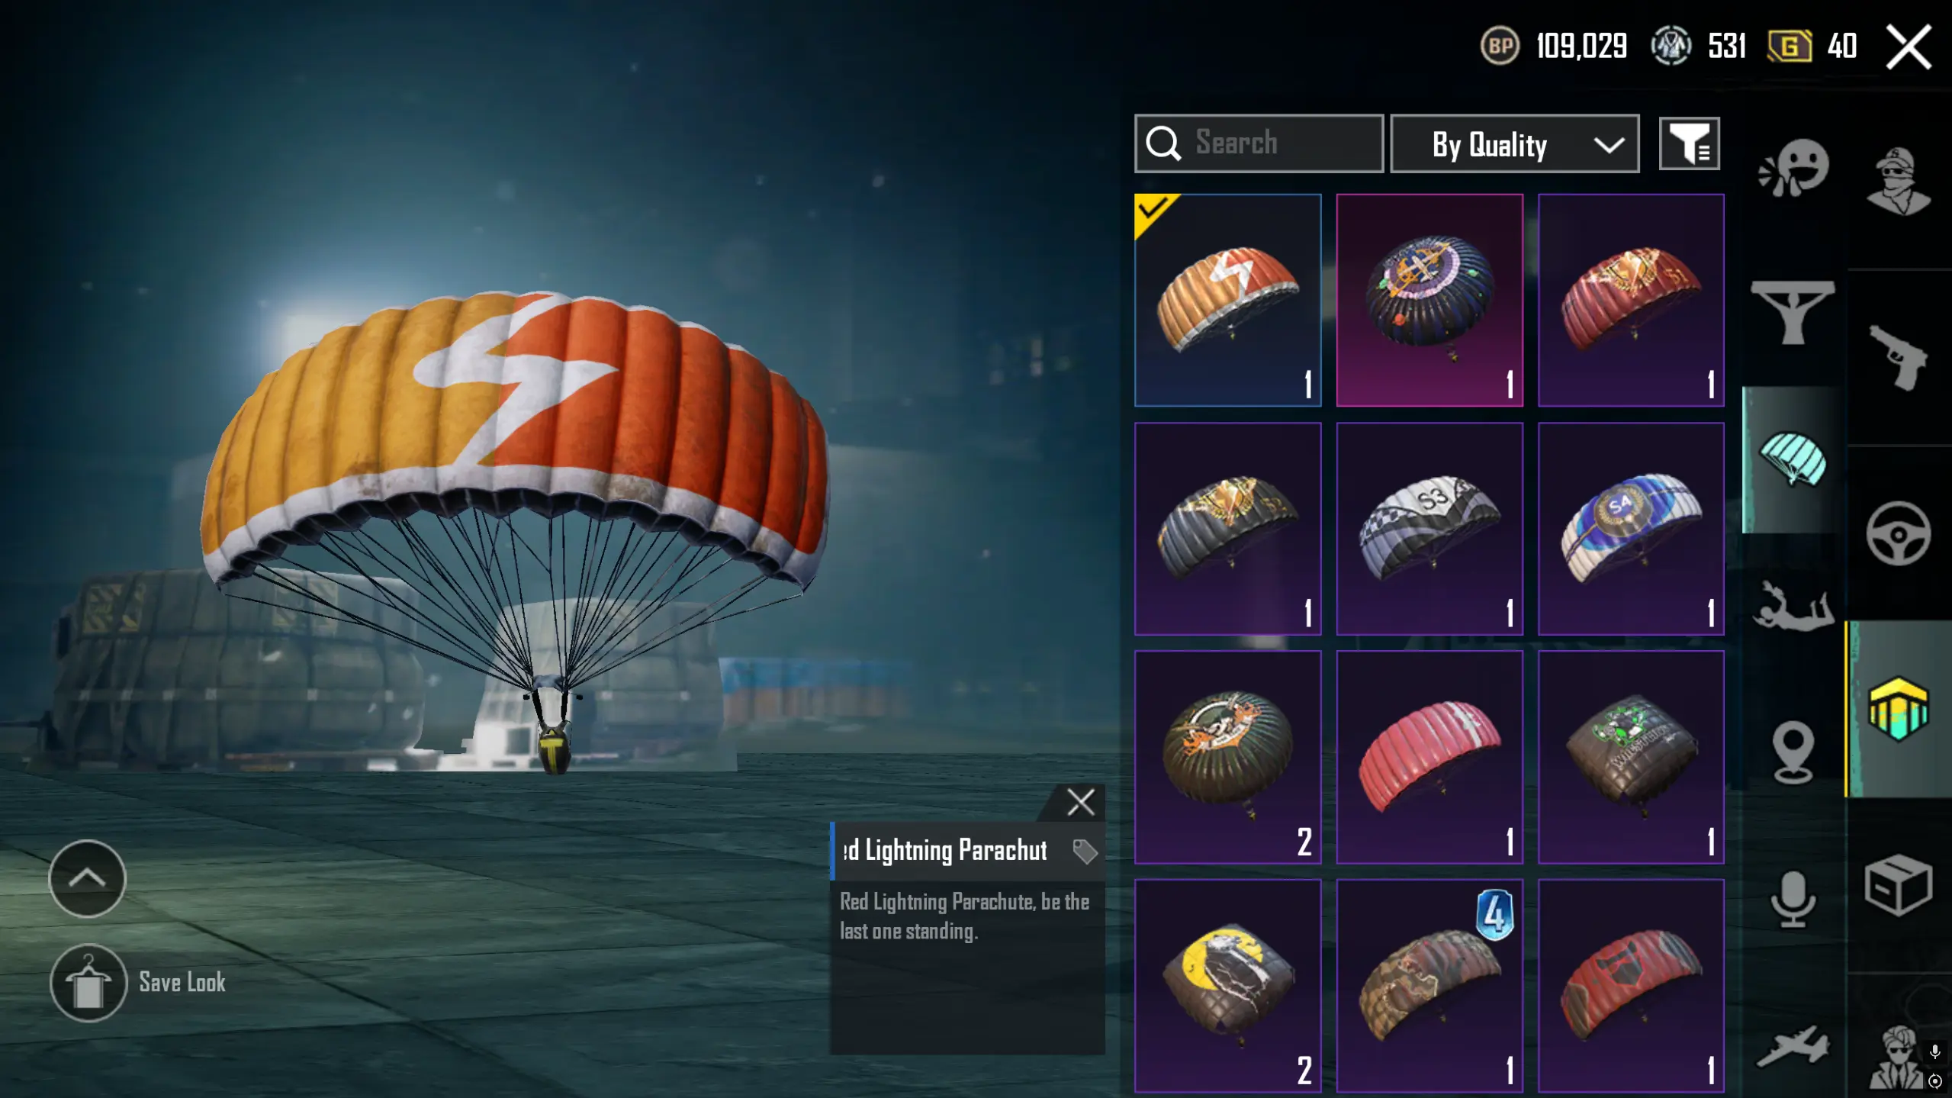Screen dimensions: 1952x1098
Task: Select the pink legendary dark round parachute
Action: [x=1429, y=300]
